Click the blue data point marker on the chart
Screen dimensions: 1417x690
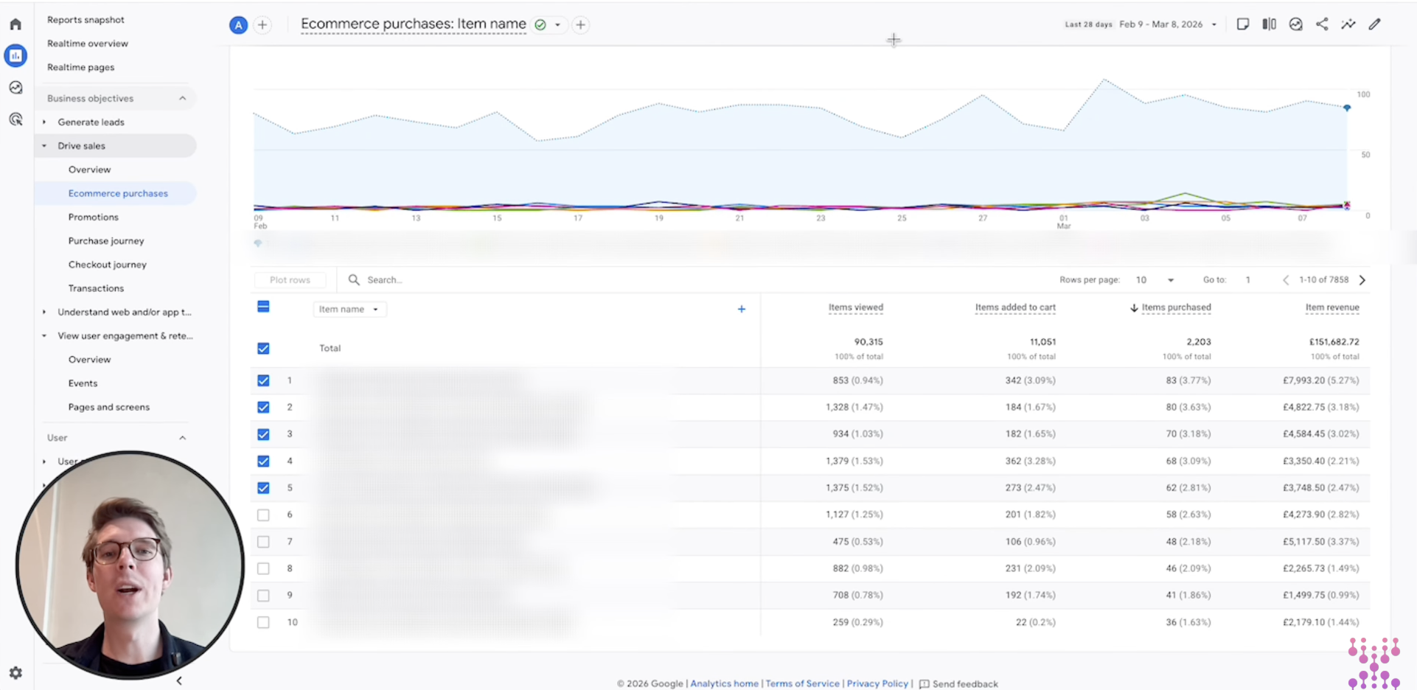(x=1348, y=108)
